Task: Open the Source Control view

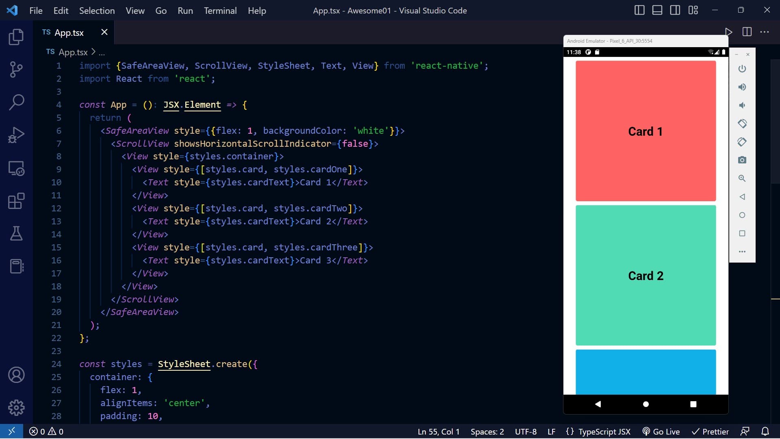Action: coord(16,70)
